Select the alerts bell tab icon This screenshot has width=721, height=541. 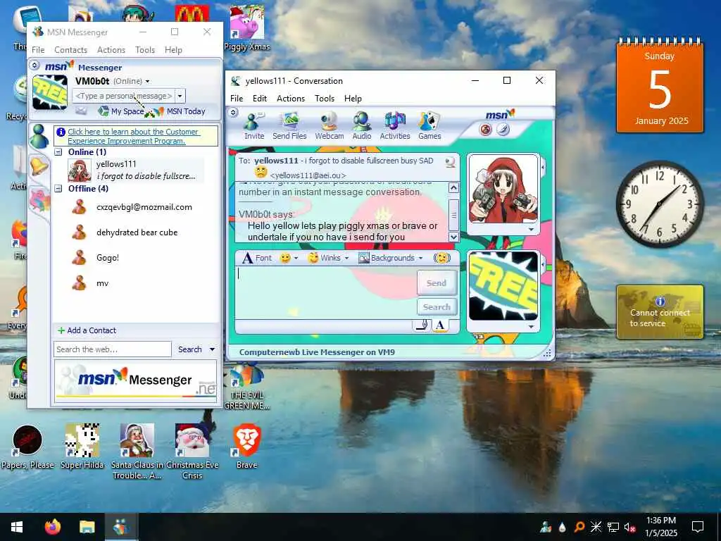pyautogui.click(x=39, y=166)
